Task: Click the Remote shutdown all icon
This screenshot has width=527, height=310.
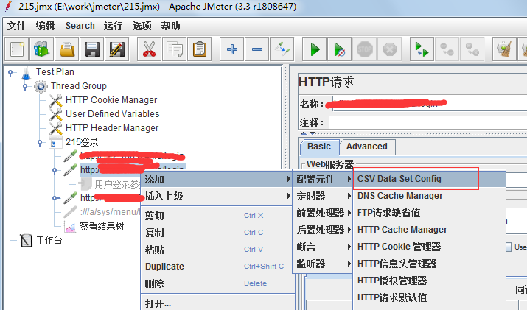Action: (472, 50)
